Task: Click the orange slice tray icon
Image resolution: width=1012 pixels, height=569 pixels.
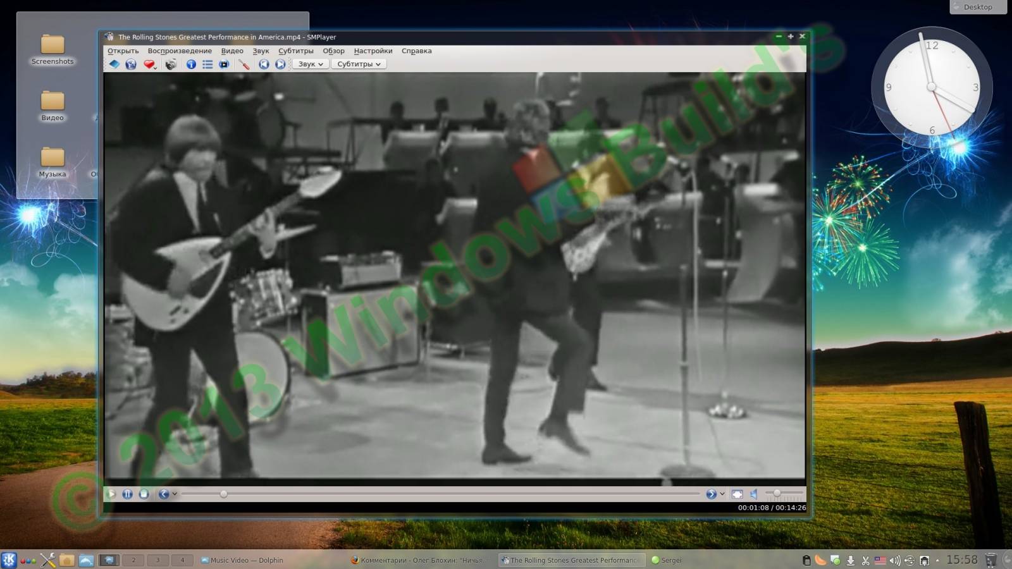Action: pyautogui.click(x=820, y=560)
